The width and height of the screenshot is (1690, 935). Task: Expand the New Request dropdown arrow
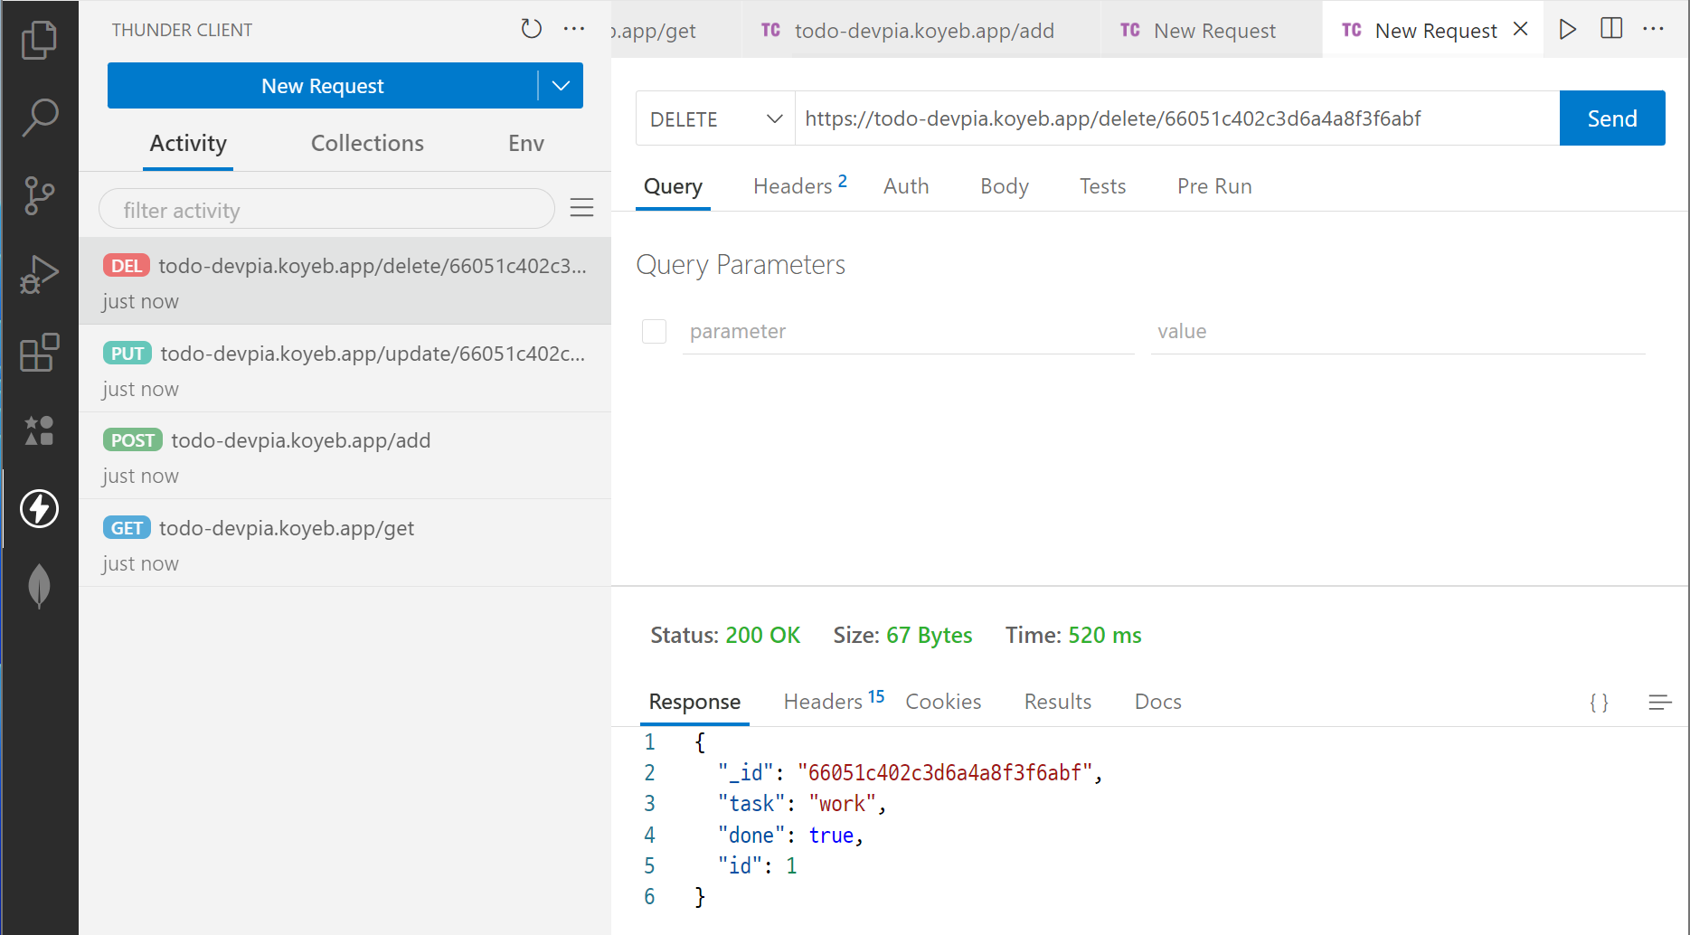tap(561, 86)
